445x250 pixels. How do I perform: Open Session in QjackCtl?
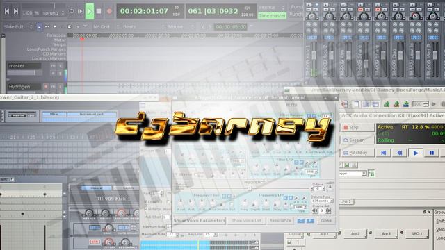(357, 140)
